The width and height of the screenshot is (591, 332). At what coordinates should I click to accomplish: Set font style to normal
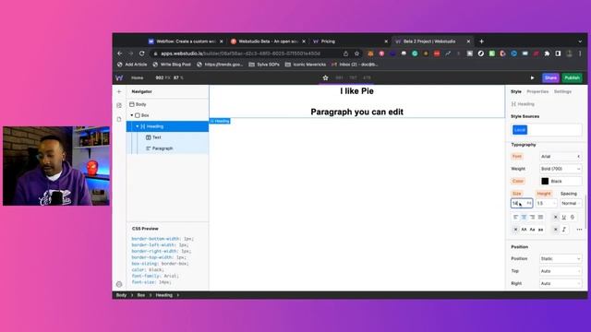556,230
